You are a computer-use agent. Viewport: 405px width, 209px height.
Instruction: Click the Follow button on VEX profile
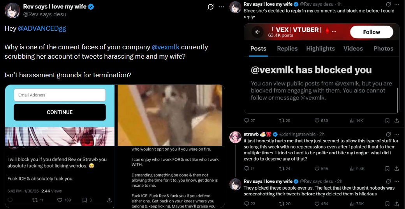[x=372, y=32]
